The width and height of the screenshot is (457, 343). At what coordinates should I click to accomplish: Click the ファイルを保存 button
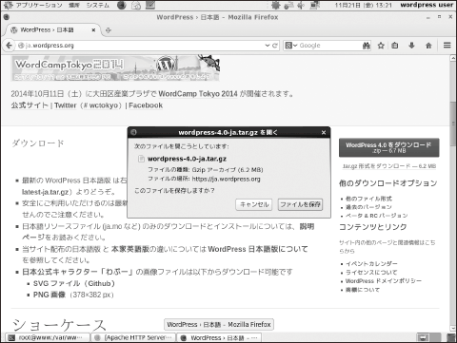click(x=300, y=204)
